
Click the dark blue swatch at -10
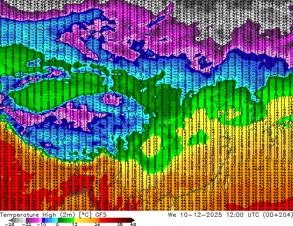click(43, 220)
